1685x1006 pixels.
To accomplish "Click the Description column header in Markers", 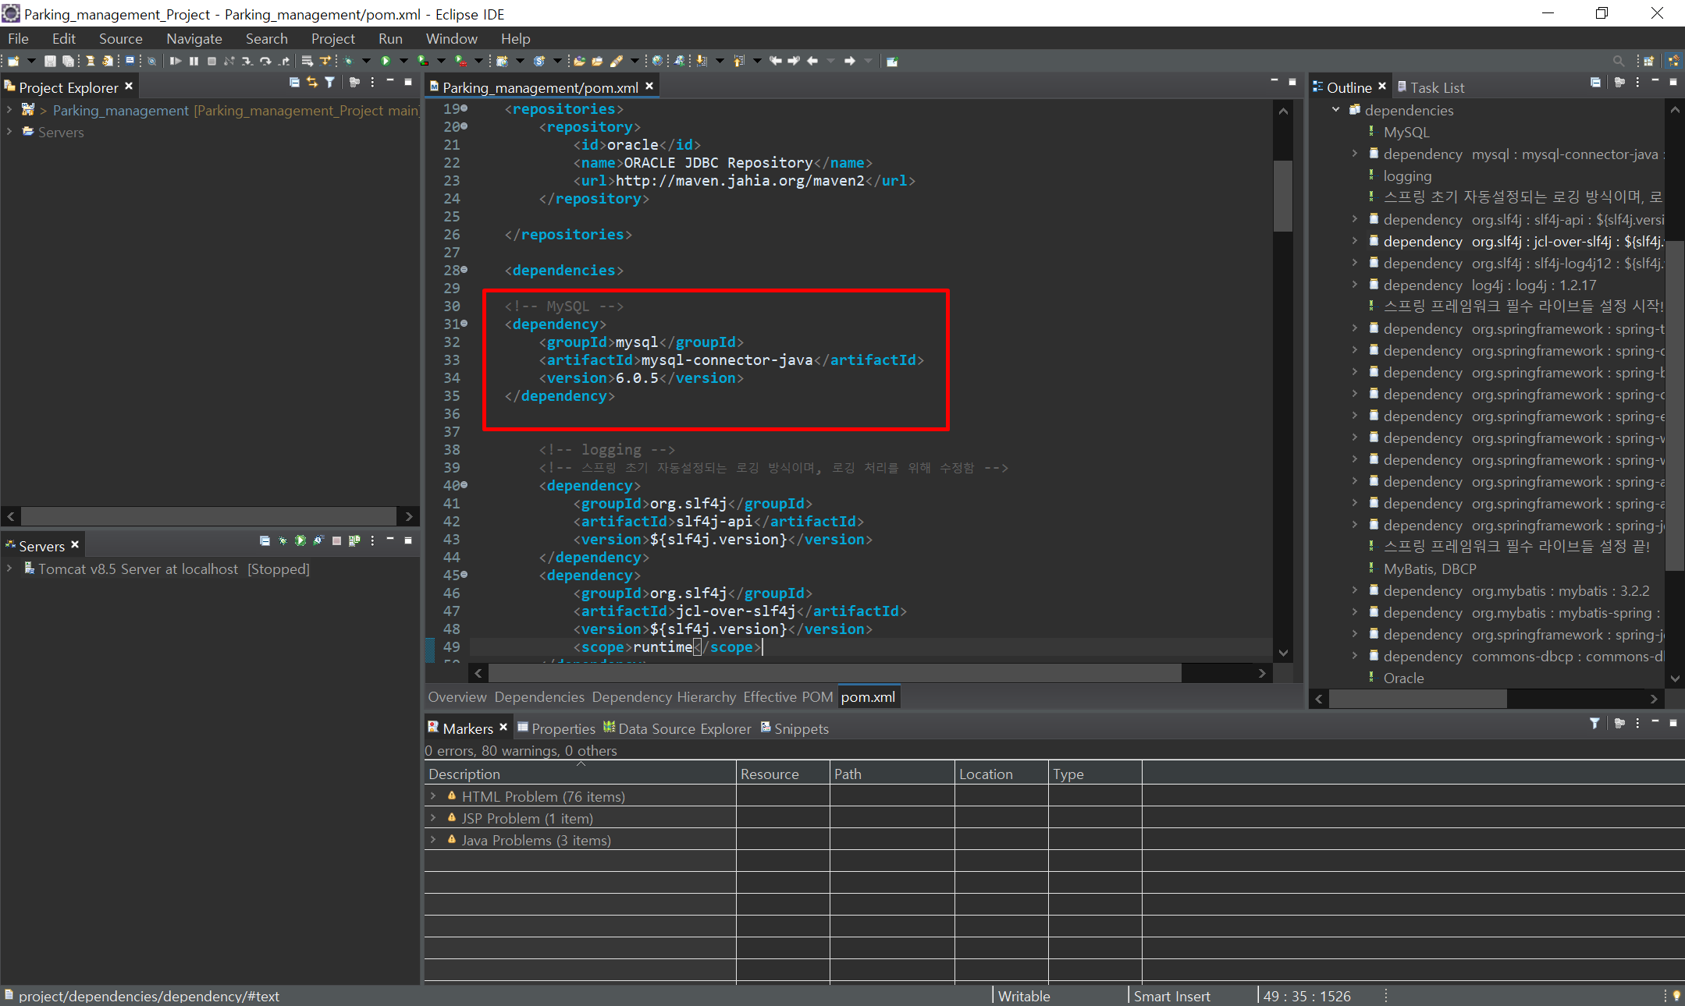I will click(x=464, y=774).
